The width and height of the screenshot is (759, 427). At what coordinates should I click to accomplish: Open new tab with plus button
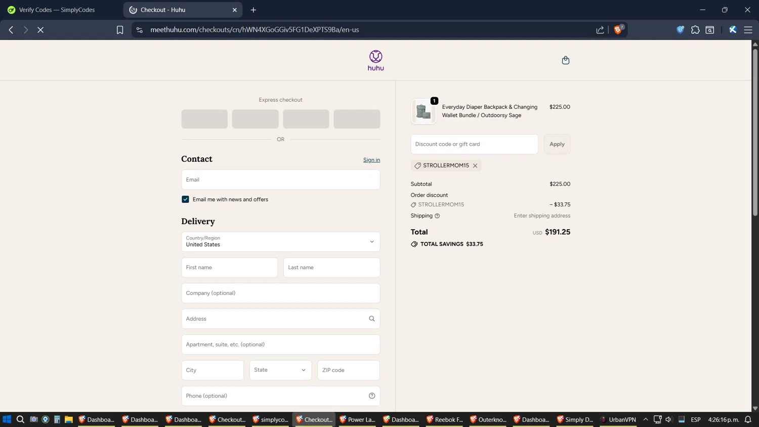pyautogui.click(x=254, y=10)
